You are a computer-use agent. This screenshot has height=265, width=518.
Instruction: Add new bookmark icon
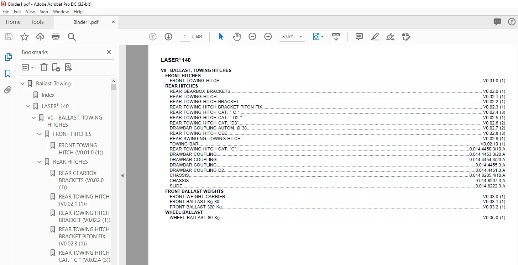point(56,67)
